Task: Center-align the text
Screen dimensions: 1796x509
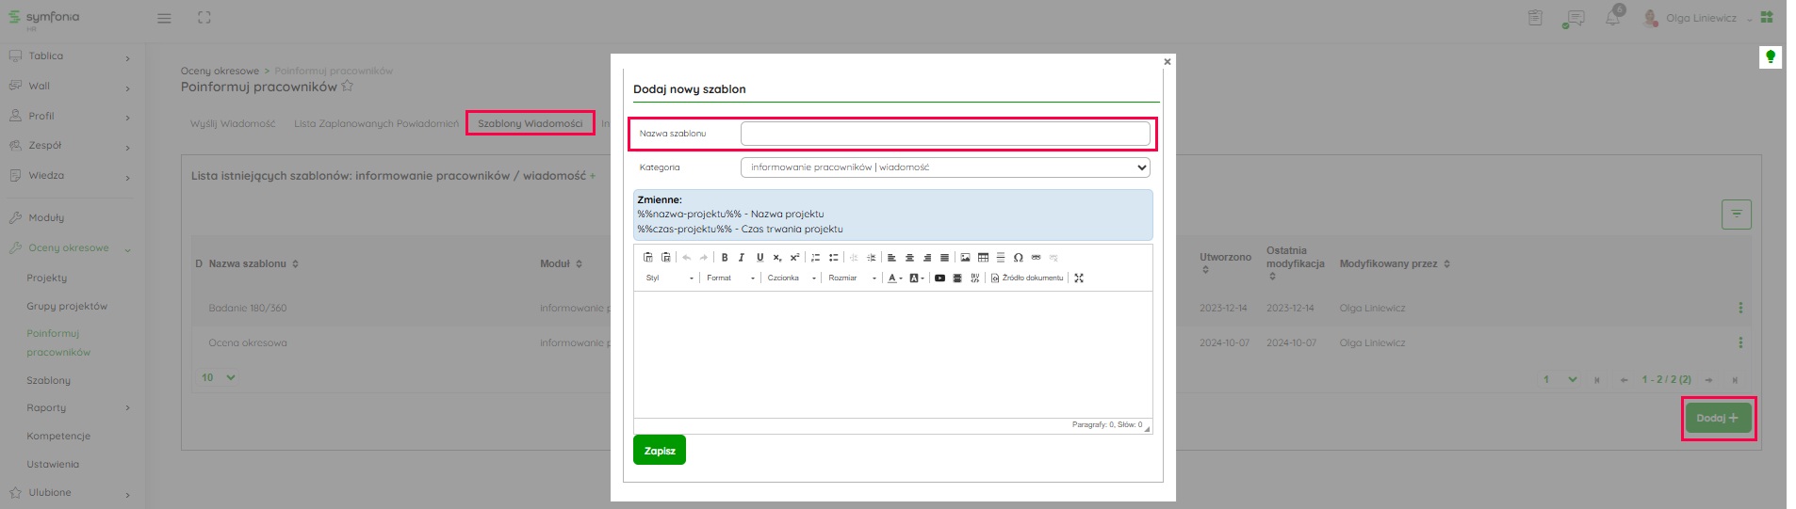Action: (909, 258)
